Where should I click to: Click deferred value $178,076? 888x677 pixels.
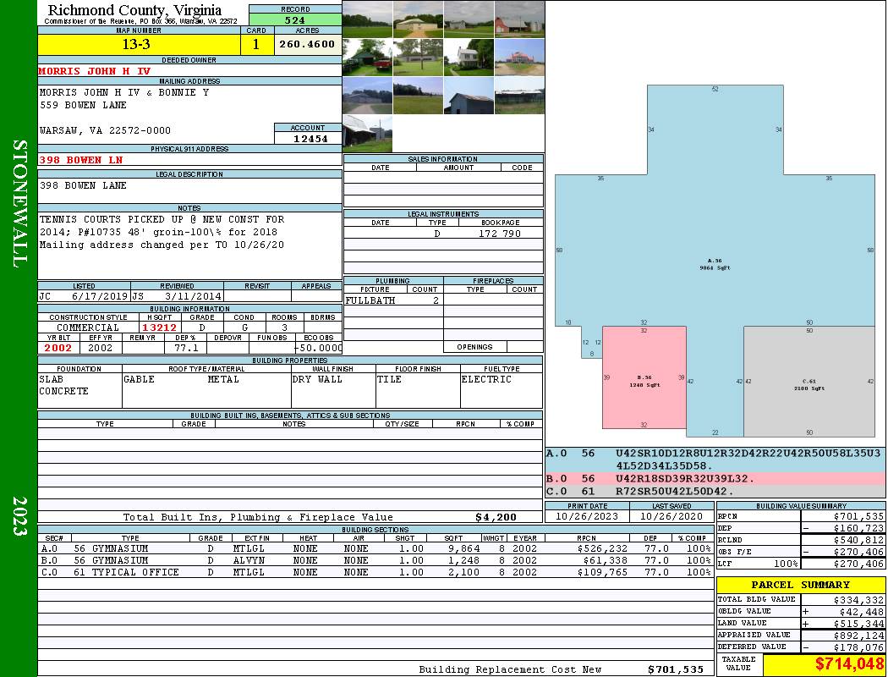[858, 647]
